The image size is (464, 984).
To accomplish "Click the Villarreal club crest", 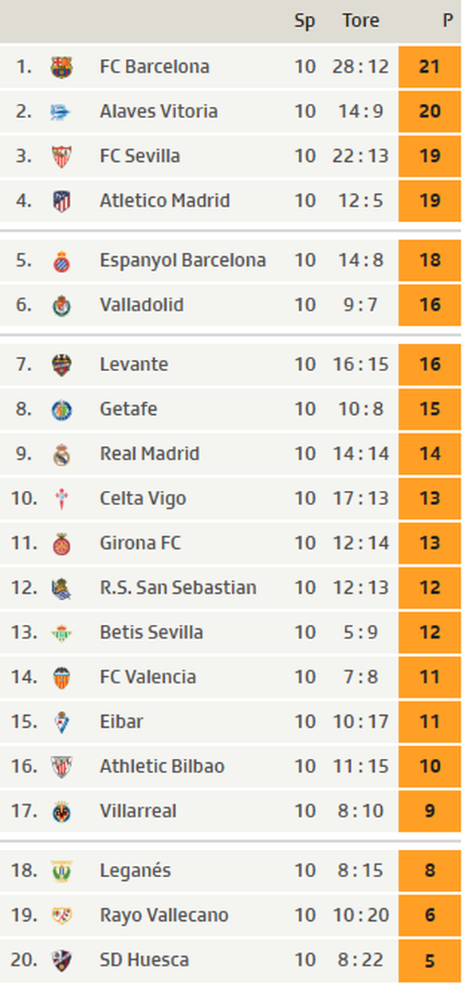I will pyautogui.click(x=61, y=812).
